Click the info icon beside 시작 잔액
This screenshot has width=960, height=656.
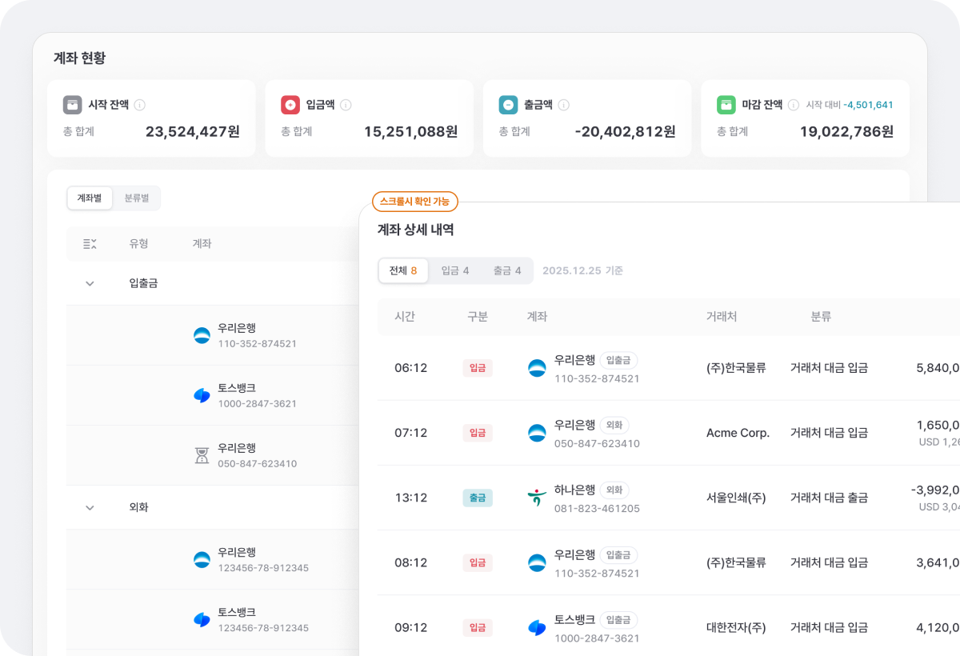click(140, 105)
